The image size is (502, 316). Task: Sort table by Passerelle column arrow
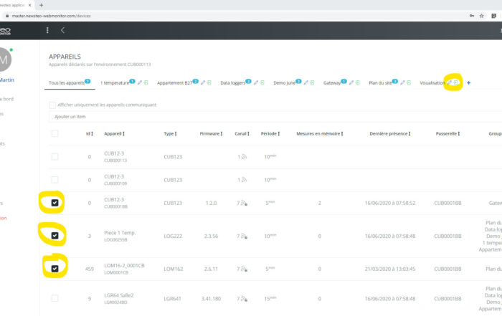click(x=458, y=134)
